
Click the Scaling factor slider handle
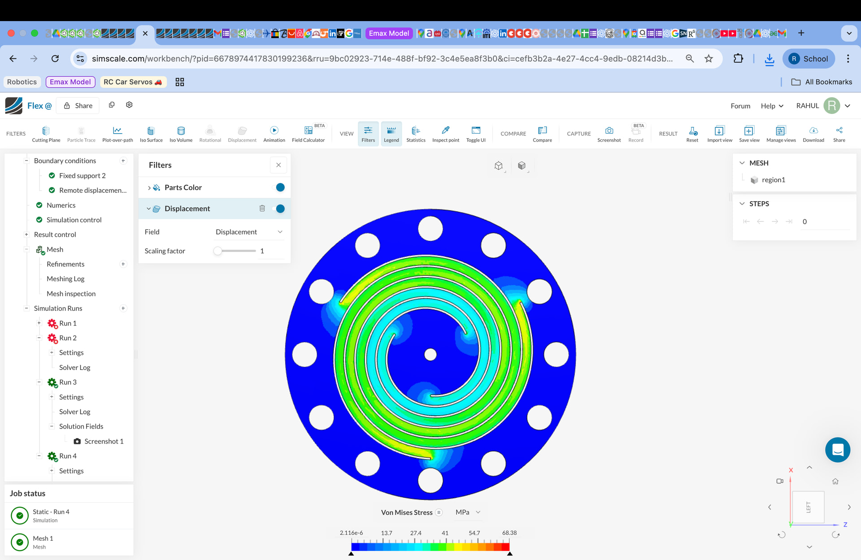[x=218, y=251]
